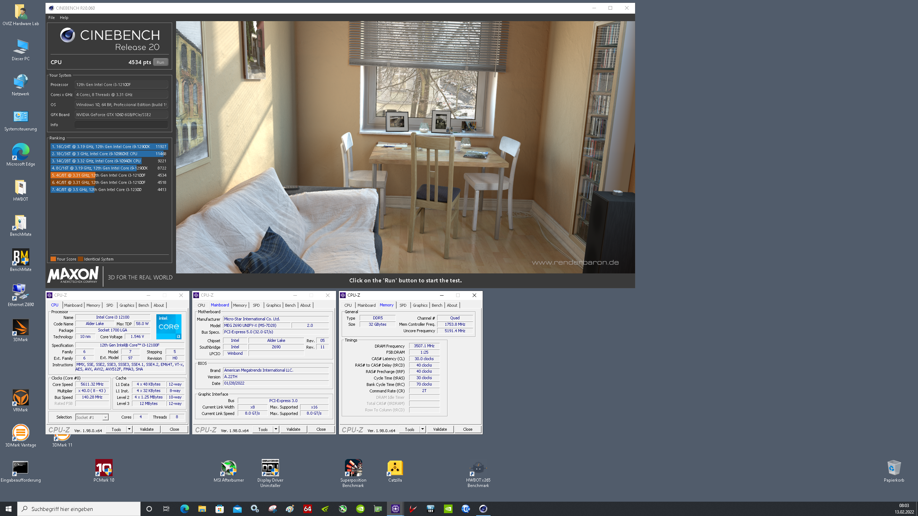Open Netzwerk desktop icon
This screenshot has height=516, width=918.
coord(21,85)
